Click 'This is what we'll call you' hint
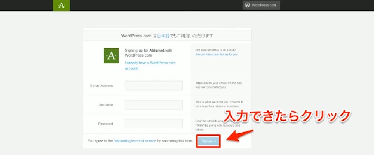Screen dimensions: 374x155 pyautogui.click(x=219, y=104)
